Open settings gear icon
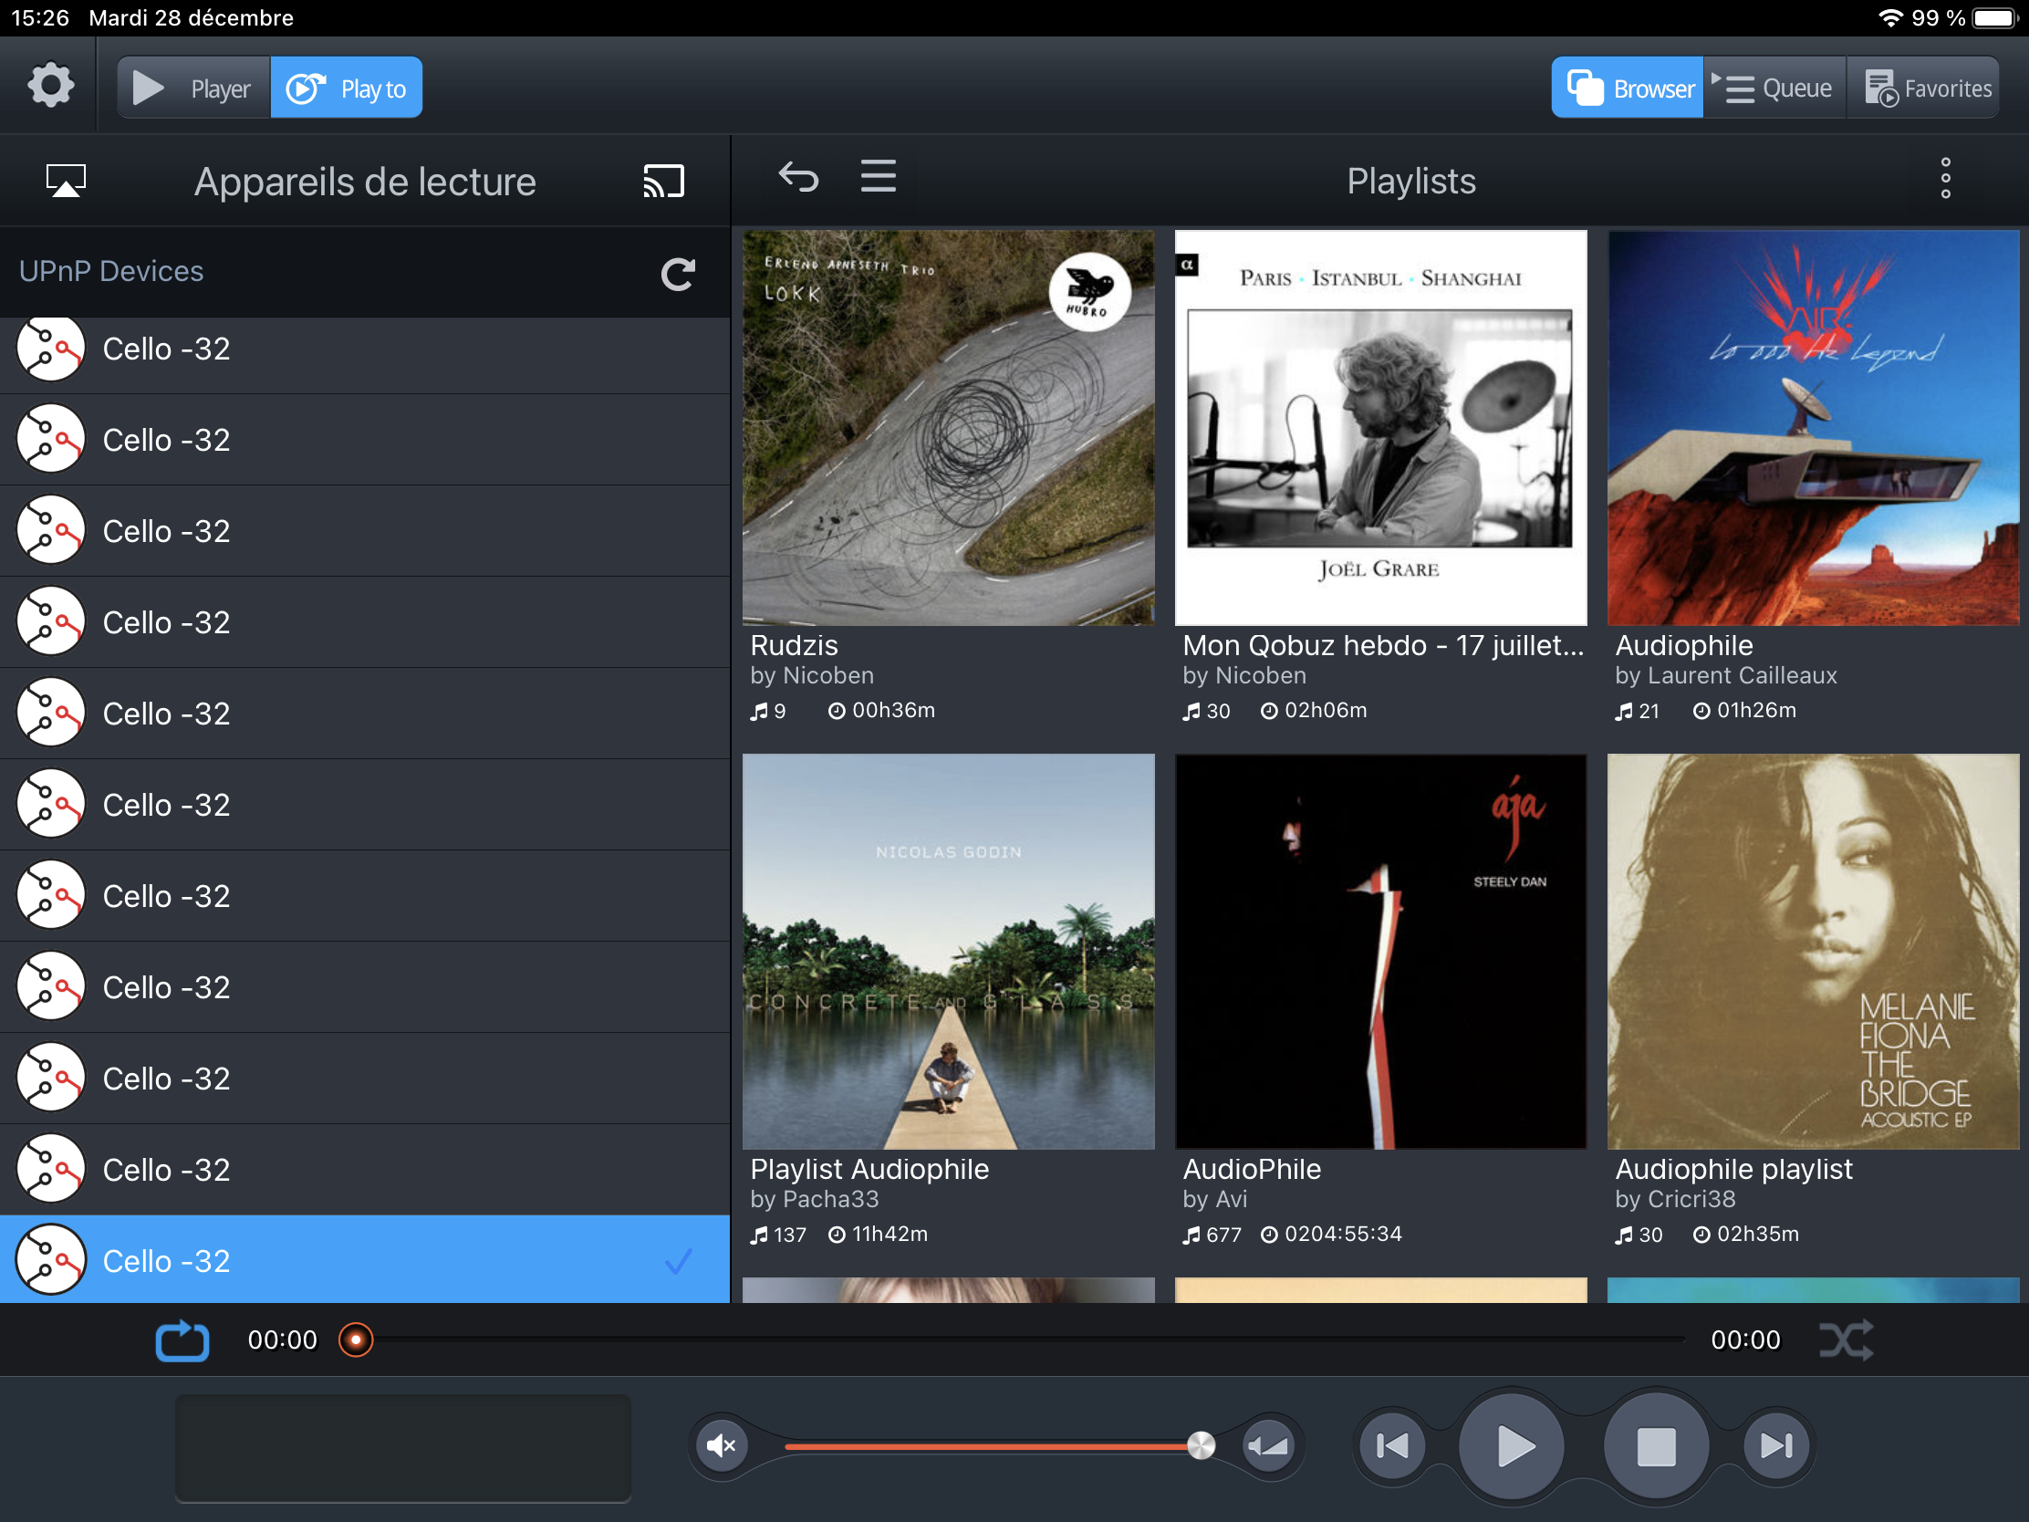The height and width of the screenshot is (1522, 2029). coord(50,88)
